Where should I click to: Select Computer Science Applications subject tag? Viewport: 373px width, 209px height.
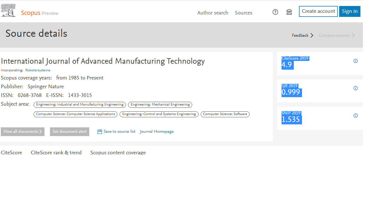[x=76, y=114]
